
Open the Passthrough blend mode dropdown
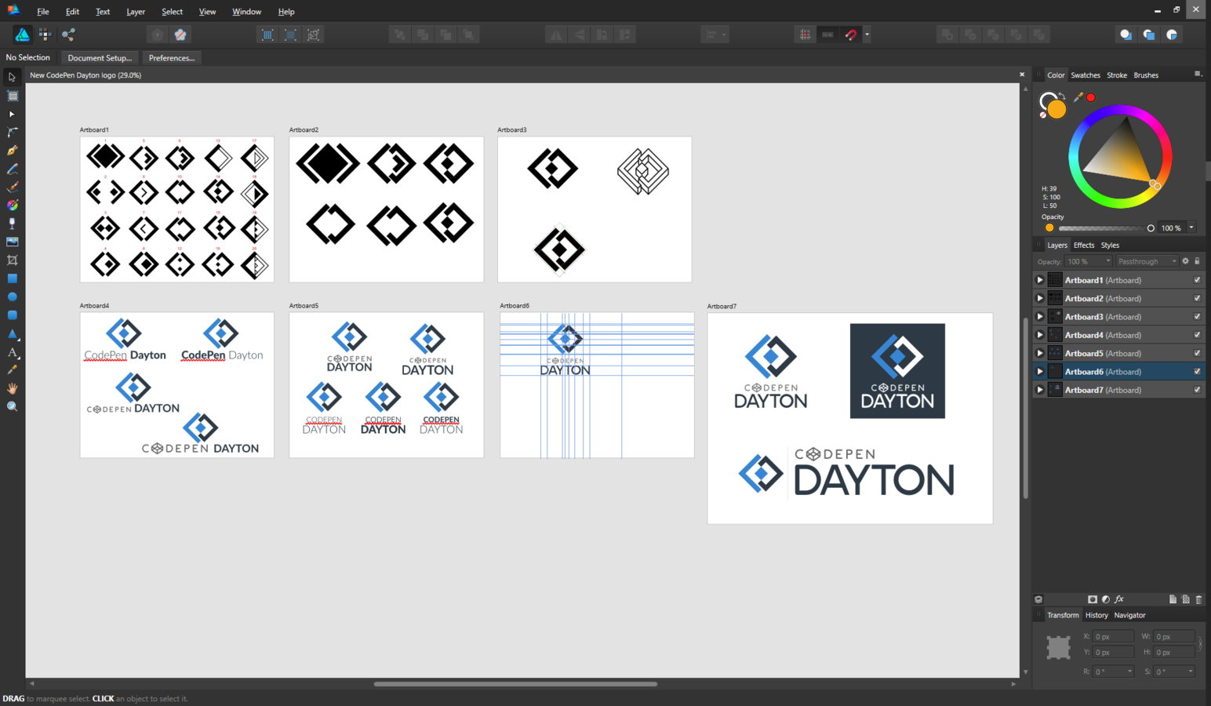click(1147, 261)
